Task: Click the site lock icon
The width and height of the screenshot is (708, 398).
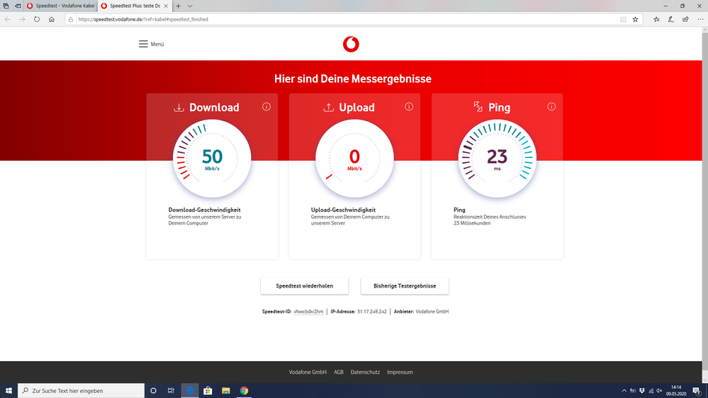Action: point(70,19)
